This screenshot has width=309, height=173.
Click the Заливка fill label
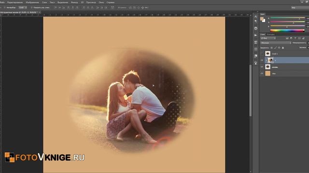tap(303, 48)
